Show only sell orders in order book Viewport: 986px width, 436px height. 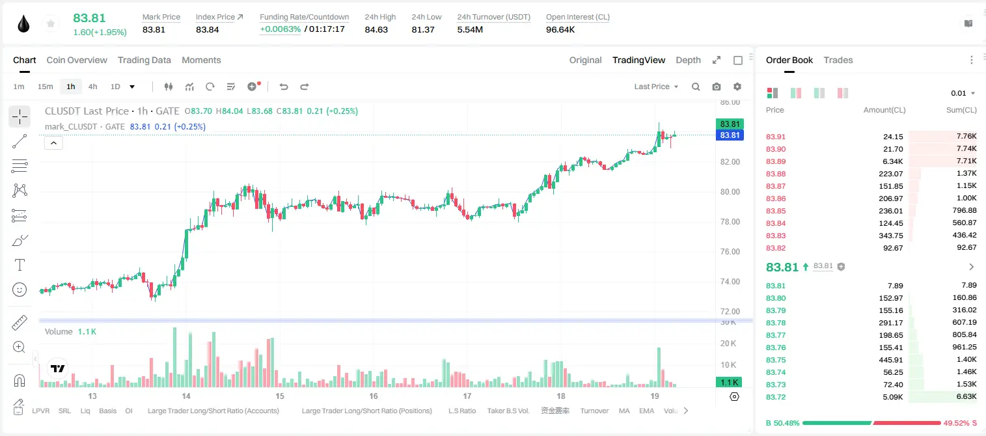click(x=843, y=93)
